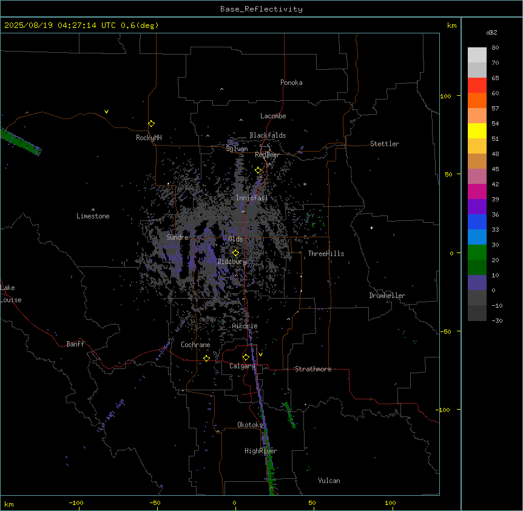Click the yellow marker beside Olds
The image size is (523, 511).
pyautogui.click(x=235, y=253)
